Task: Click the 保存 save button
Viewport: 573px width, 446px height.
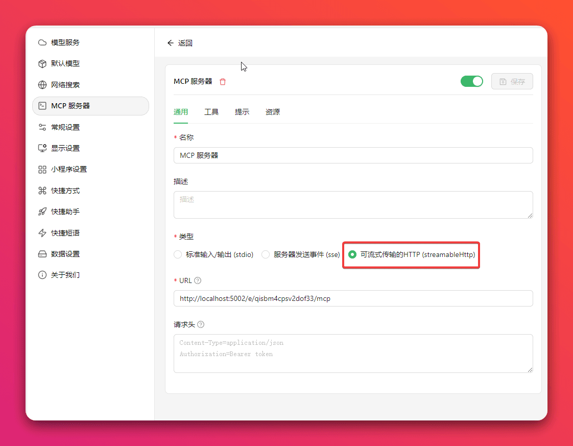Action: 512,82
